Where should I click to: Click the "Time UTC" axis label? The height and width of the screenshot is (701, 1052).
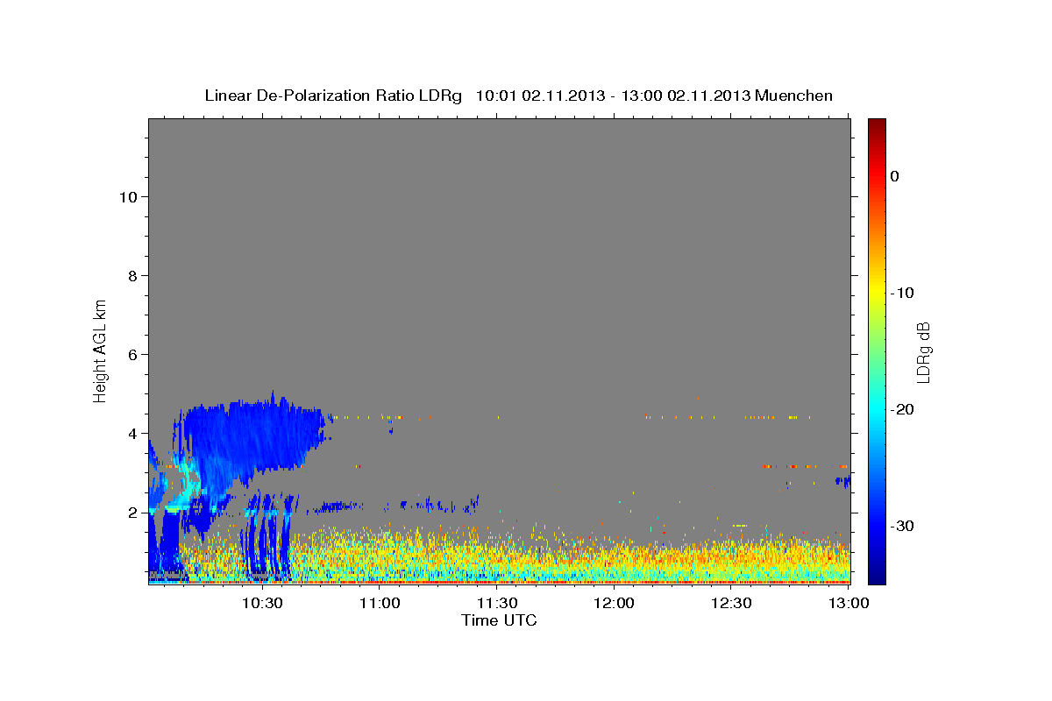[x=499, y=620]
